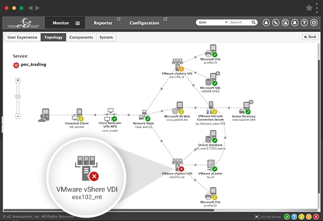The image size is (323, 221).
Task: Open the notifications bell icon
Action: [295, 23]
